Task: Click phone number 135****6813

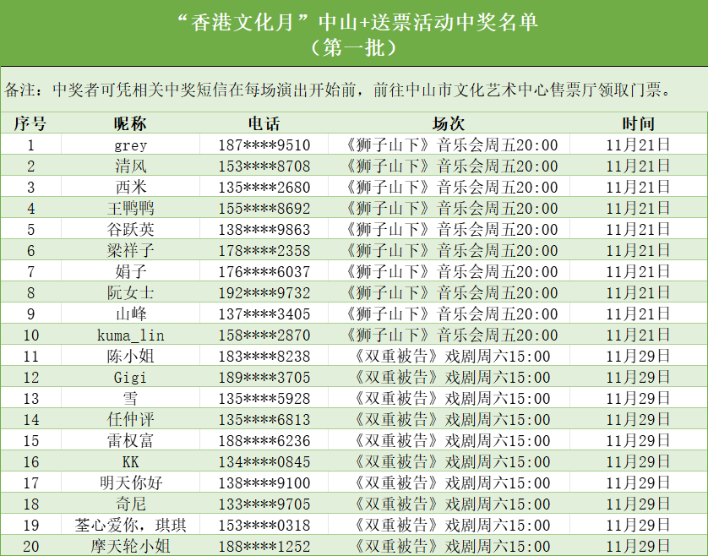Action: coord(264,419)
